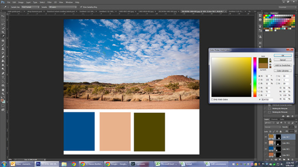This screenshot has height=167, width=298.
Task: Select the Eyedropper tool in the toolbox
Action: 3,37
